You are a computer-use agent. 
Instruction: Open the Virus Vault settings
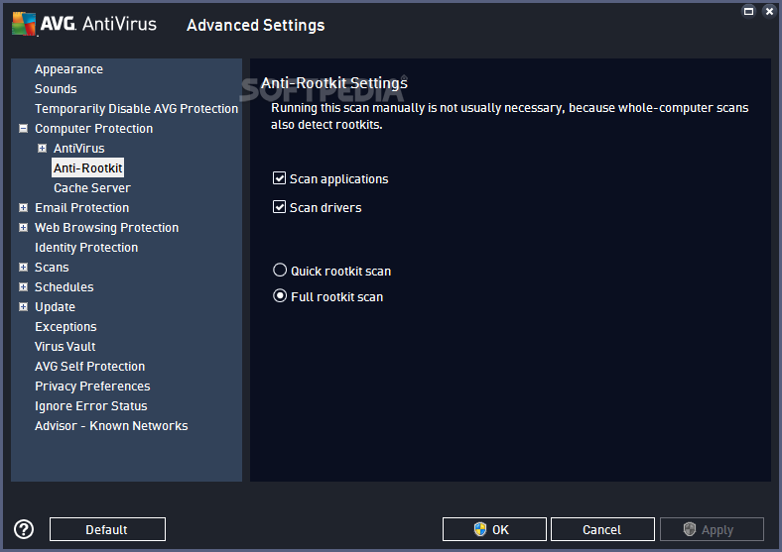65,346
